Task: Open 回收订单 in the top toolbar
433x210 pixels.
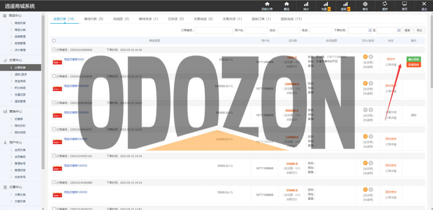Action: point(267,6)
